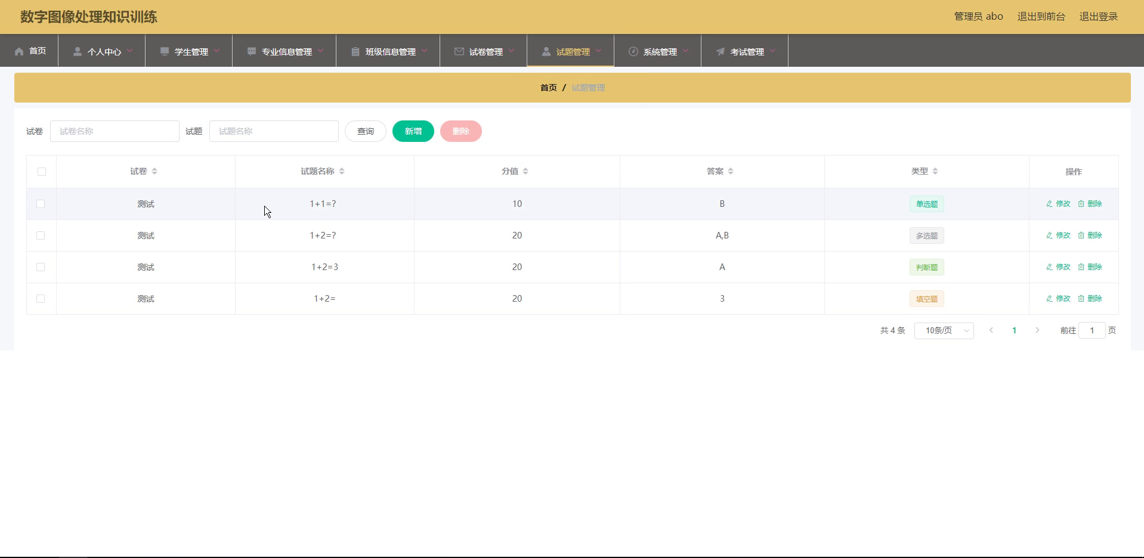Click the paper plane icon in 考试管理

click(x=721, y=51)
